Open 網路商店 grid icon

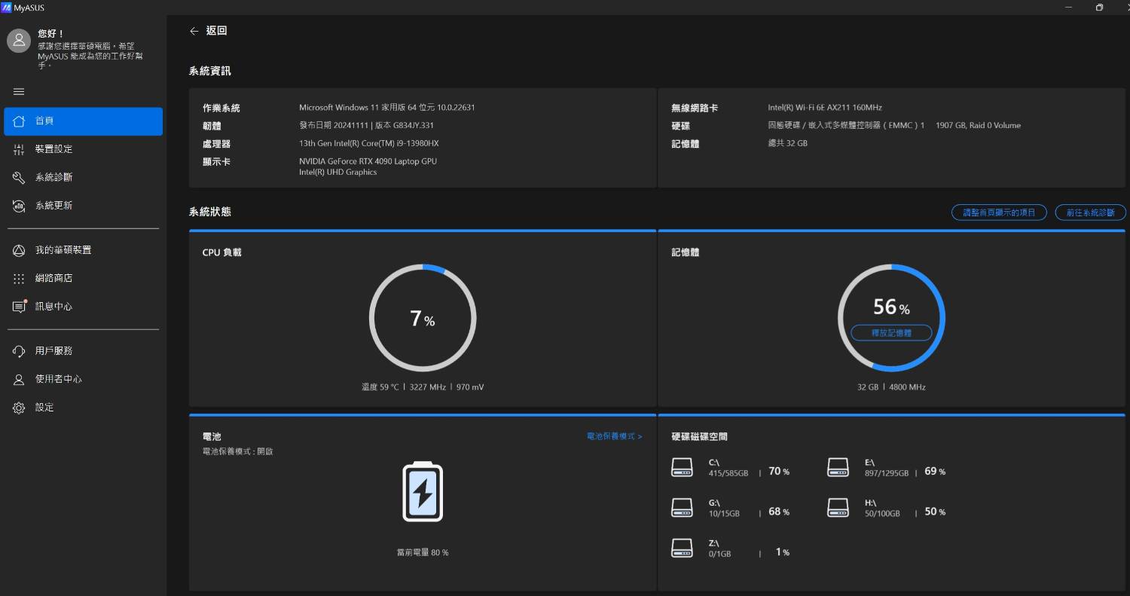click(19, 279)
